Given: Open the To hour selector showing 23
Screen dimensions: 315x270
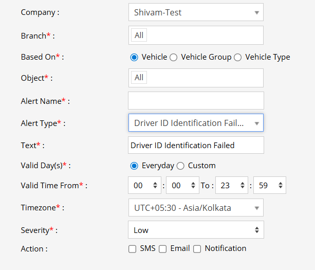Looking at the screenshot, I should [232, 185].
